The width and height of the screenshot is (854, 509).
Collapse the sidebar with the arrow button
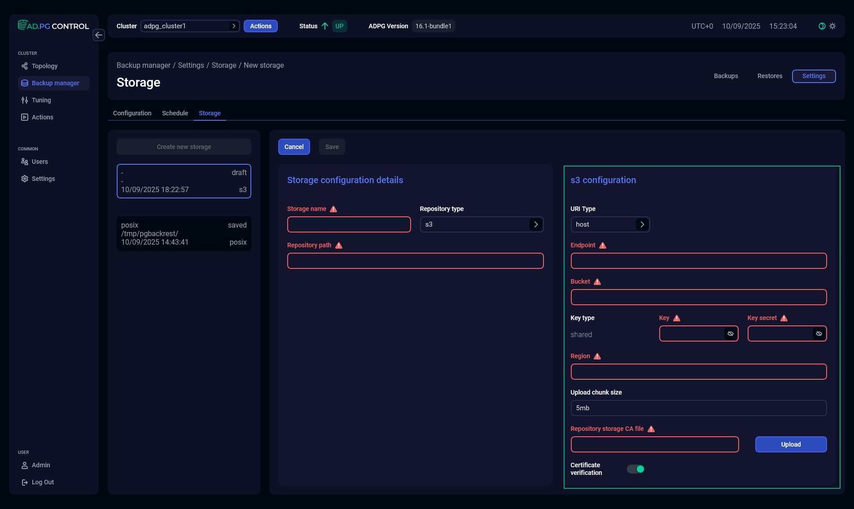click(x=99, y=35)
